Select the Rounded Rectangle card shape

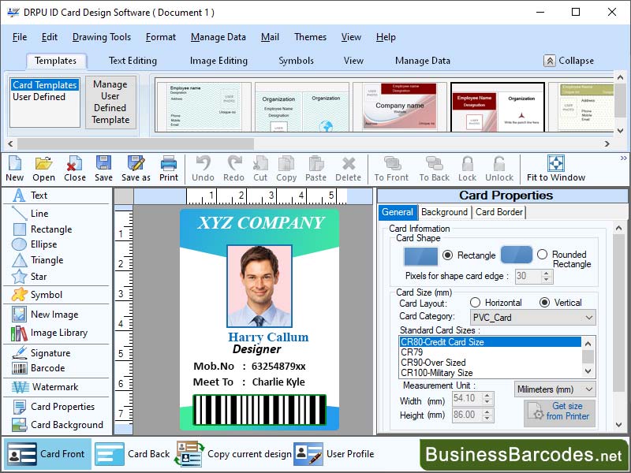point(542,255)
